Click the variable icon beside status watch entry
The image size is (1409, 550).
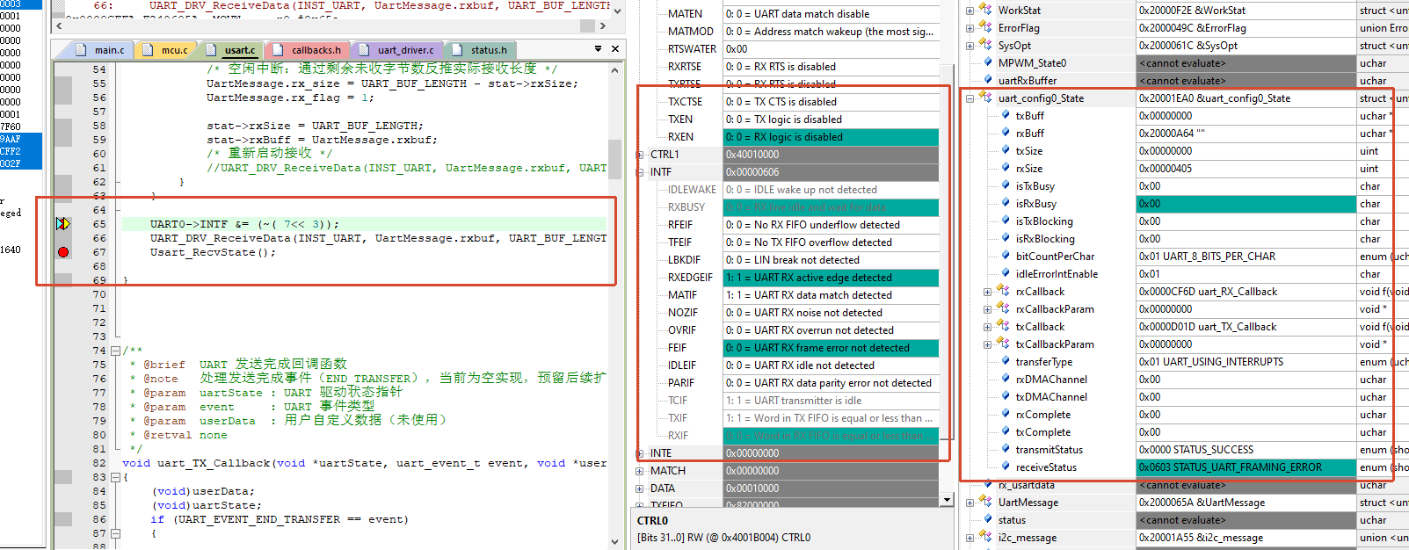[x=986, y=520]
